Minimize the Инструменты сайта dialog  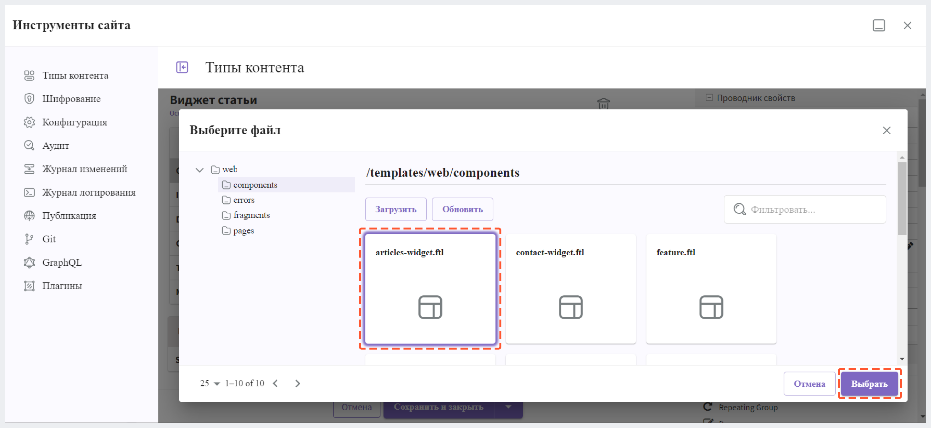click(879, 25)
